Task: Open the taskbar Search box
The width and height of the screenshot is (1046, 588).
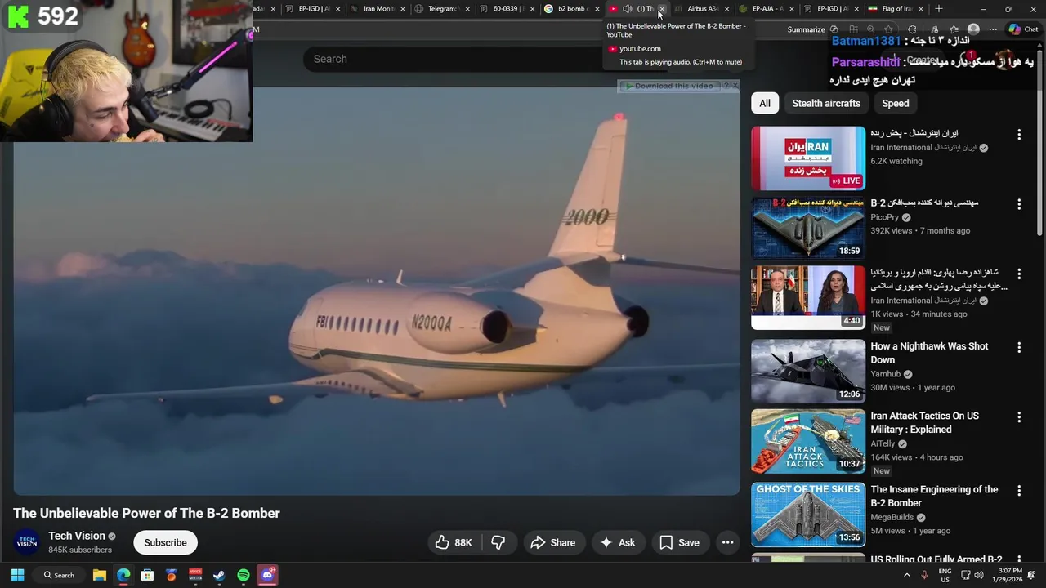Action: (60, 575)
